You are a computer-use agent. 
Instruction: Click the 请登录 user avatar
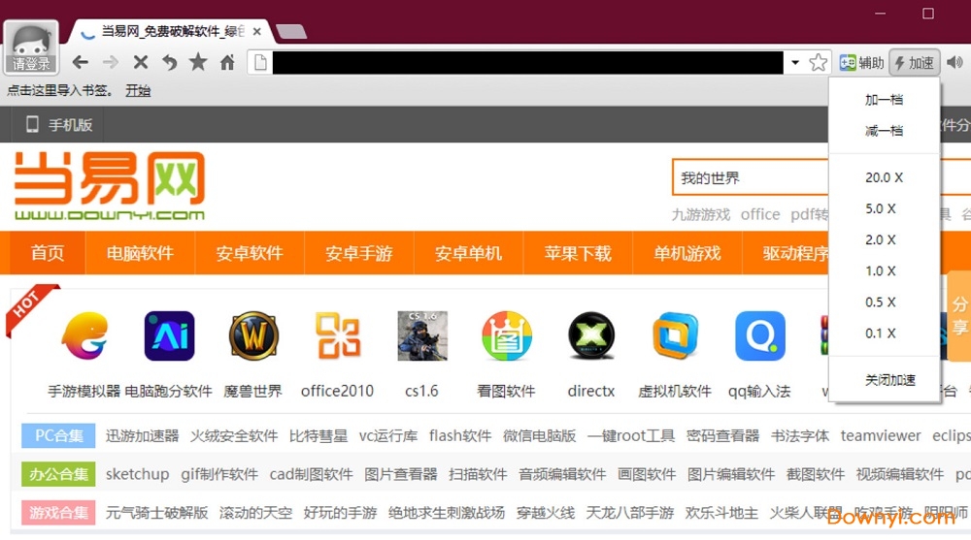pos(31,48)
